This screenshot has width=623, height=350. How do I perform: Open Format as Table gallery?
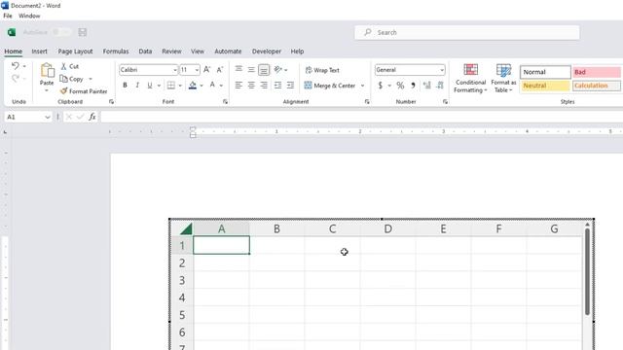[503, 78]
